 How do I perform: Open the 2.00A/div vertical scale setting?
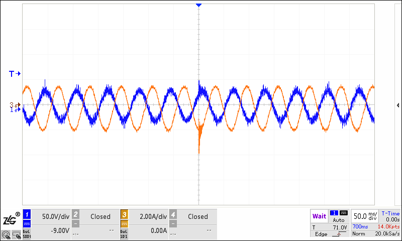(153, 216)
